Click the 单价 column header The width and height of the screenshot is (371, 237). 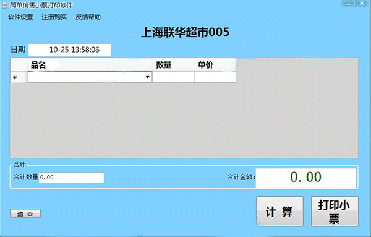tap(215, 64)
